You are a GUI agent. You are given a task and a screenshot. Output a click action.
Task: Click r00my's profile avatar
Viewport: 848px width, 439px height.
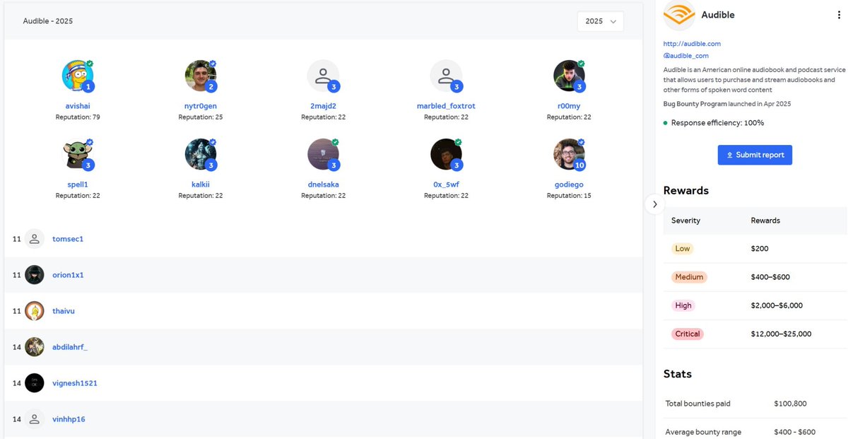tap(569, 76)
